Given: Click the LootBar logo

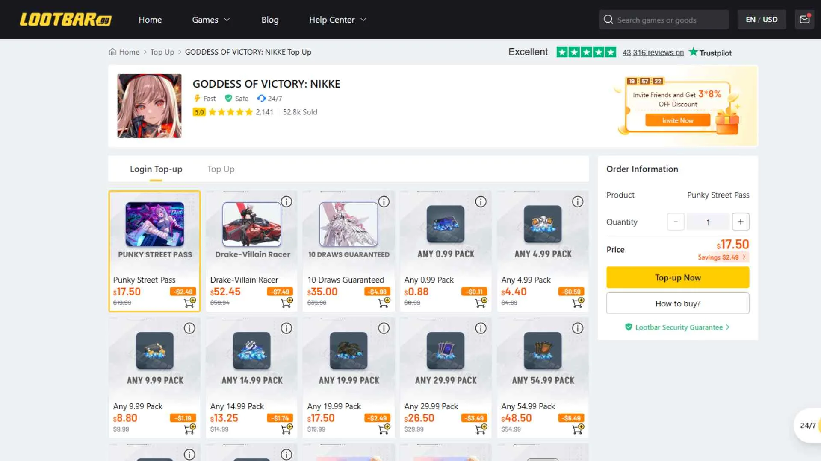Looking at the screenshot, I should click(65, 20).
